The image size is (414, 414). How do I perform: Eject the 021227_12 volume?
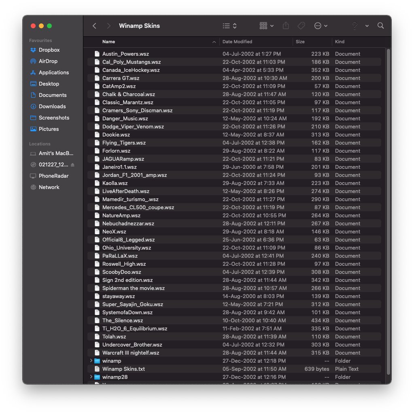pyautogui.click(x=72, y=165)
